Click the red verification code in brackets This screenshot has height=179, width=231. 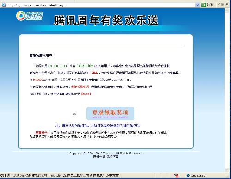coord(86,94)
